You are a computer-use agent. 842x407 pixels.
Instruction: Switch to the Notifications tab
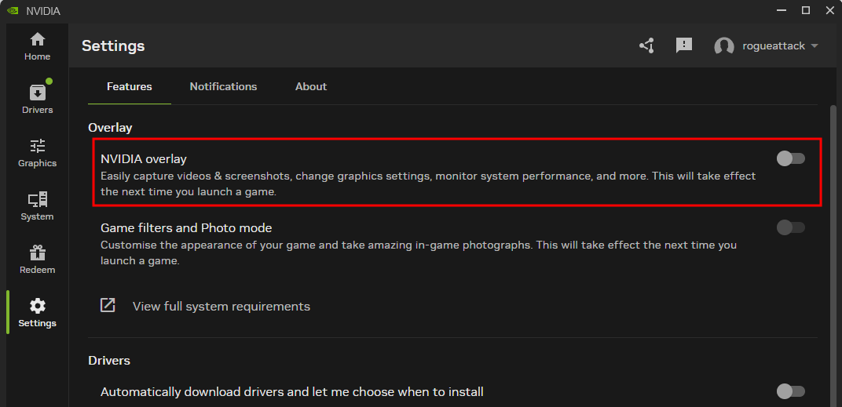point(223,86)
